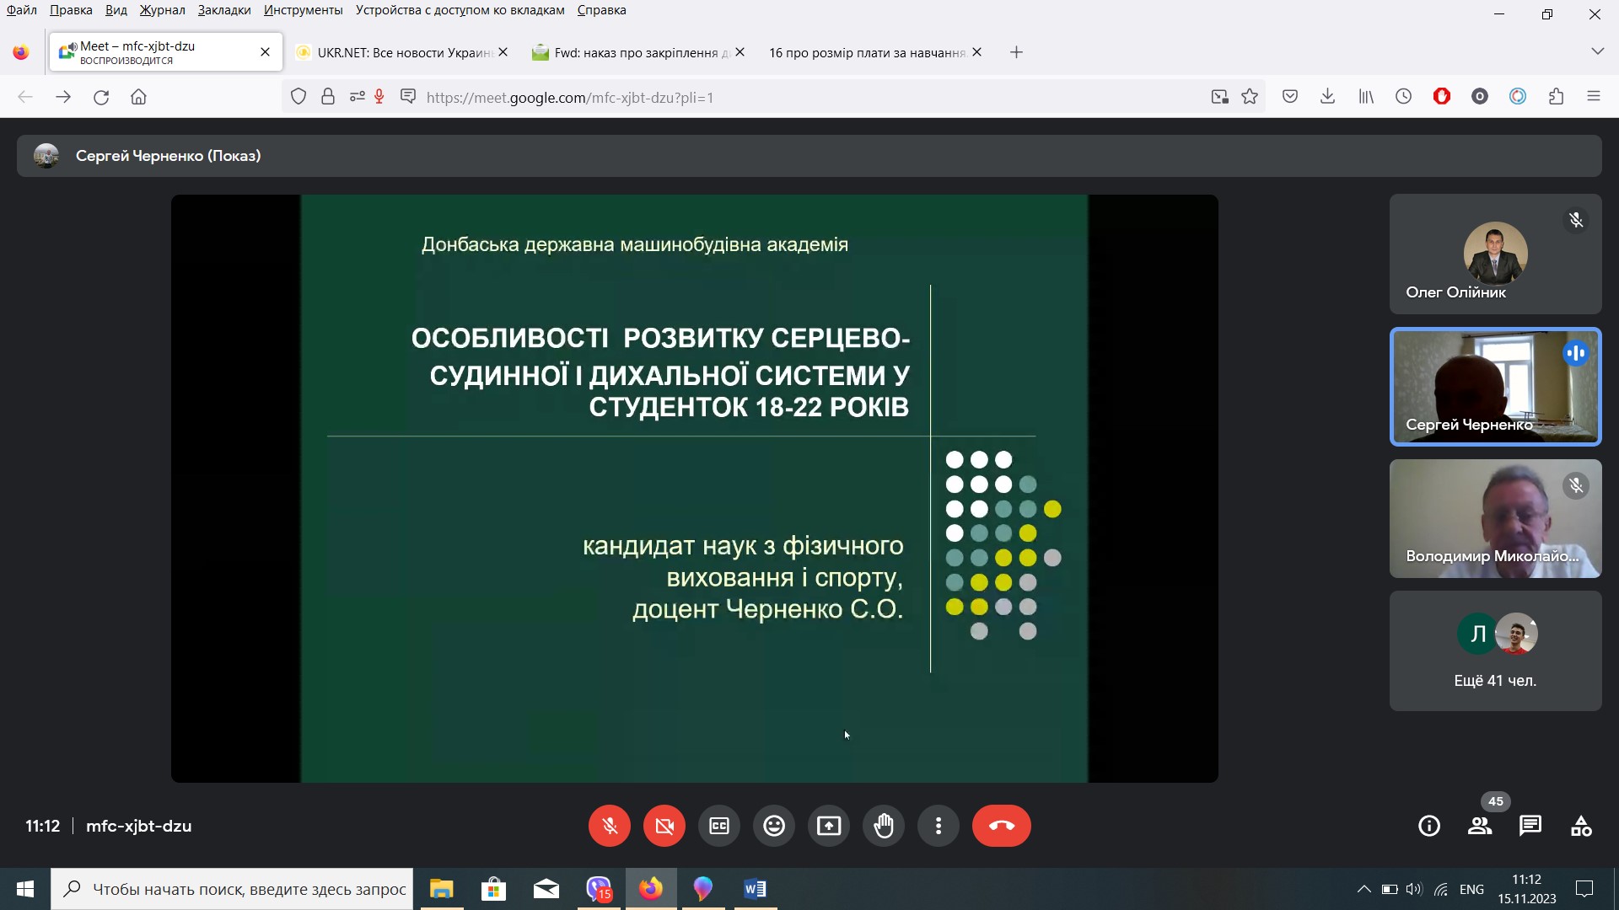Open Журнал menu
Viewport: 1619px width, 910px height.
pyautogui.click(x=163, y=10)
